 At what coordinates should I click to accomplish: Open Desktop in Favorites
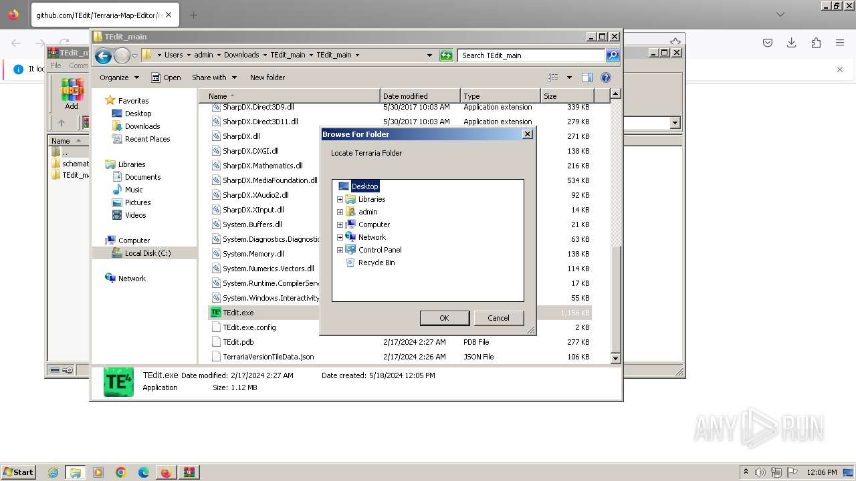point(138,114)
